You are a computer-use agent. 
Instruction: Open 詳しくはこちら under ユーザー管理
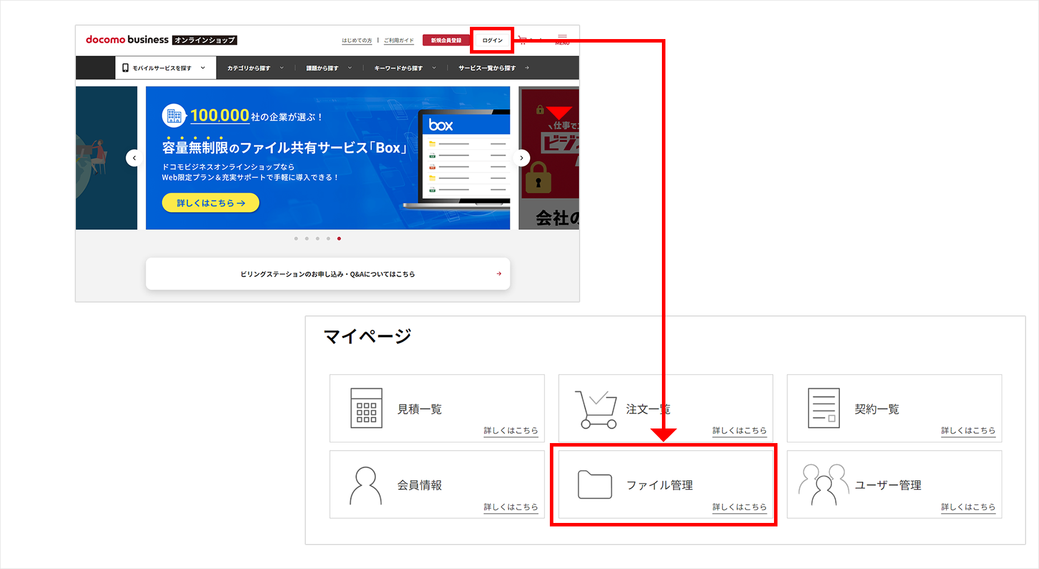tap(968, 507)
